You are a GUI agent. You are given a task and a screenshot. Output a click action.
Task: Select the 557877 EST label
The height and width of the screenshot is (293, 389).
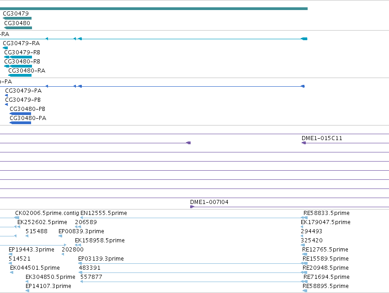click(x=91, y=277)
